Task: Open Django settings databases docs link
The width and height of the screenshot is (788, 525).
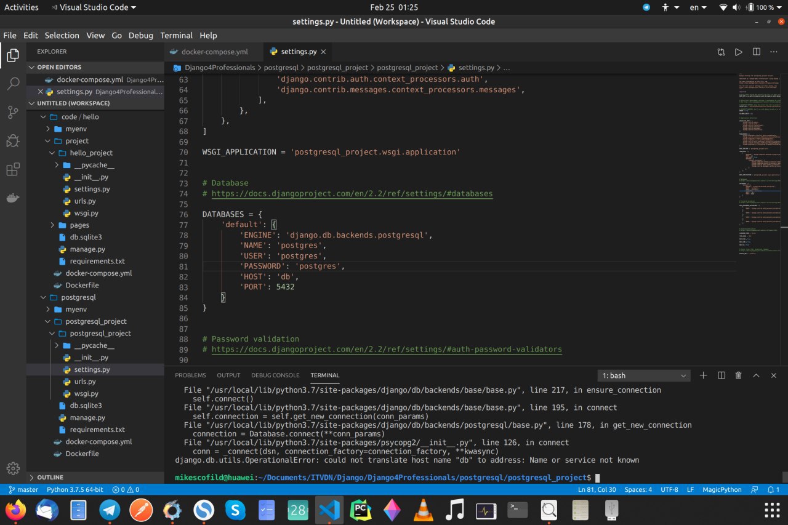Action: point(352,194)
